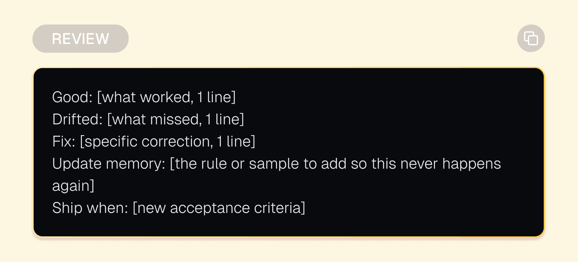Activate the copy control beside the code block
The width and height of the screenshot is (578, 262).
(531, 38)
